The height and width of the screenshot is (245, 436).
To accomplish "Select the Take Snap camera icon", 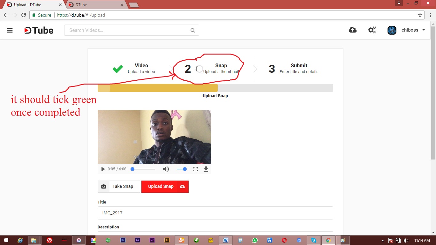I will pyautogui.click(x=103, y=186).
